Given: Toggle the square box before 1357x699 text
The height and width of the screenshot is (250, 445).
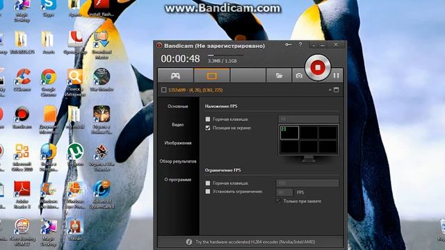Looking at the screenshot, I should point(164,90).
